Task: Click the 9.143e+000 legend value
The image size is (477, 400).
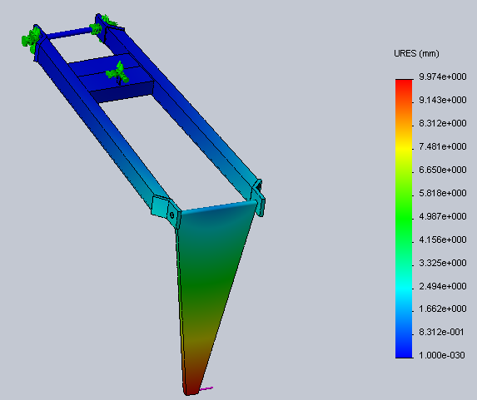Action: [443, 100]
